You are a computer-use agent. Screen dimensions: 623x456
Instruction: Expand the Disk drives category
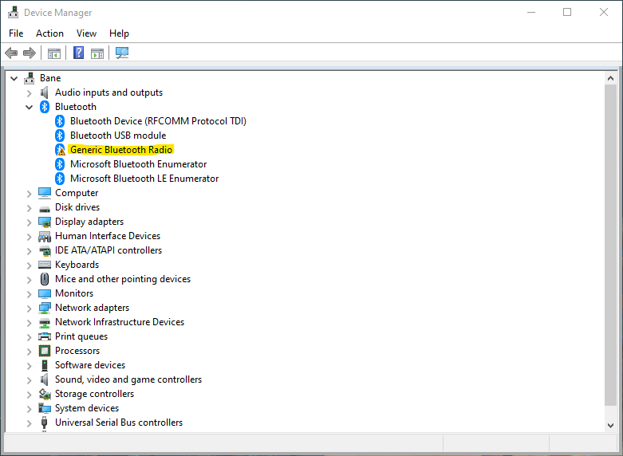(29, 208)
